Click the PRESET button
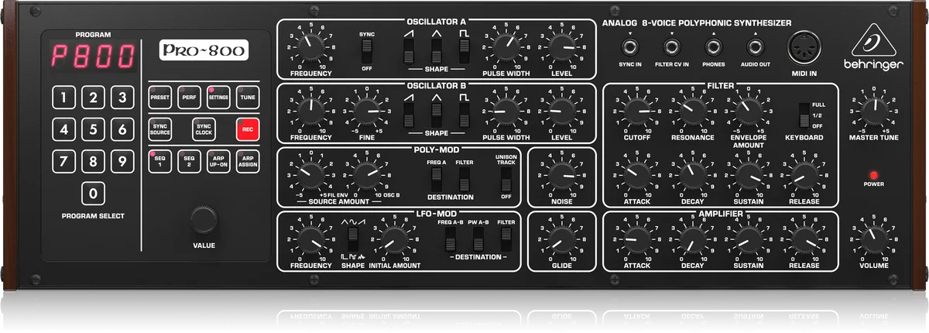This screenshot has height=333, width=929. (160, 96)
